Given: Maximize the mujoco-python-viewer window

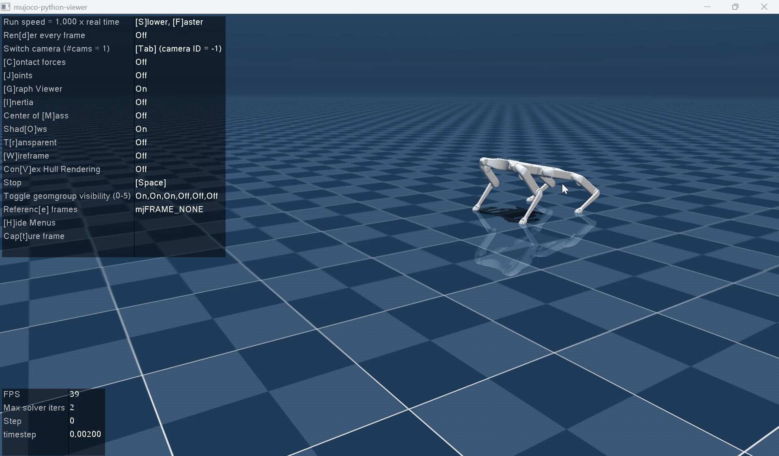Looking at the screenshot, I should (x=735, y=7).
